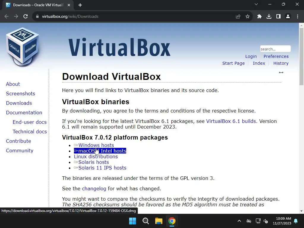Image resolution: width=304 pixels, height=228 pixels.
Task: Open the changelog link
Action: 94,189
